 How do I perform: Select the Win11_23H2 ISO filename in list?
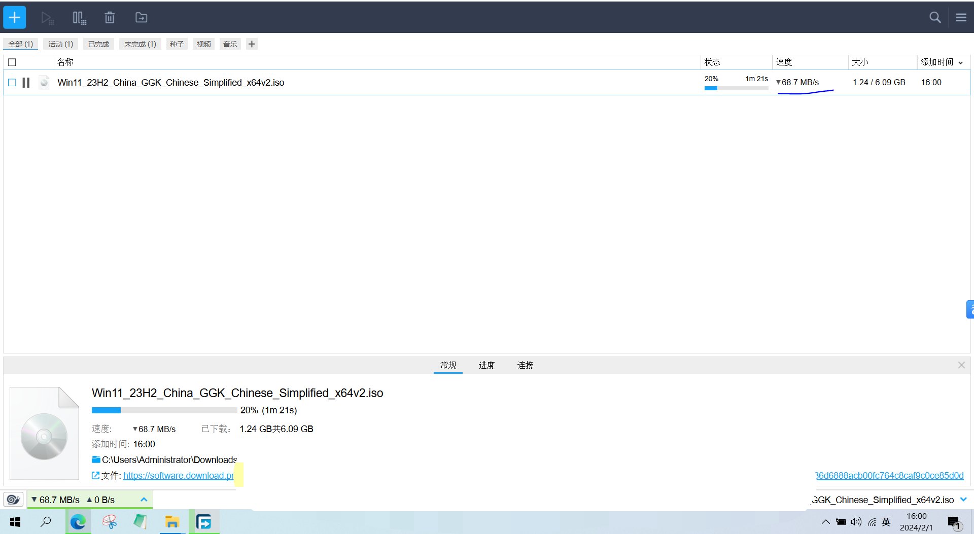point(170,83)
